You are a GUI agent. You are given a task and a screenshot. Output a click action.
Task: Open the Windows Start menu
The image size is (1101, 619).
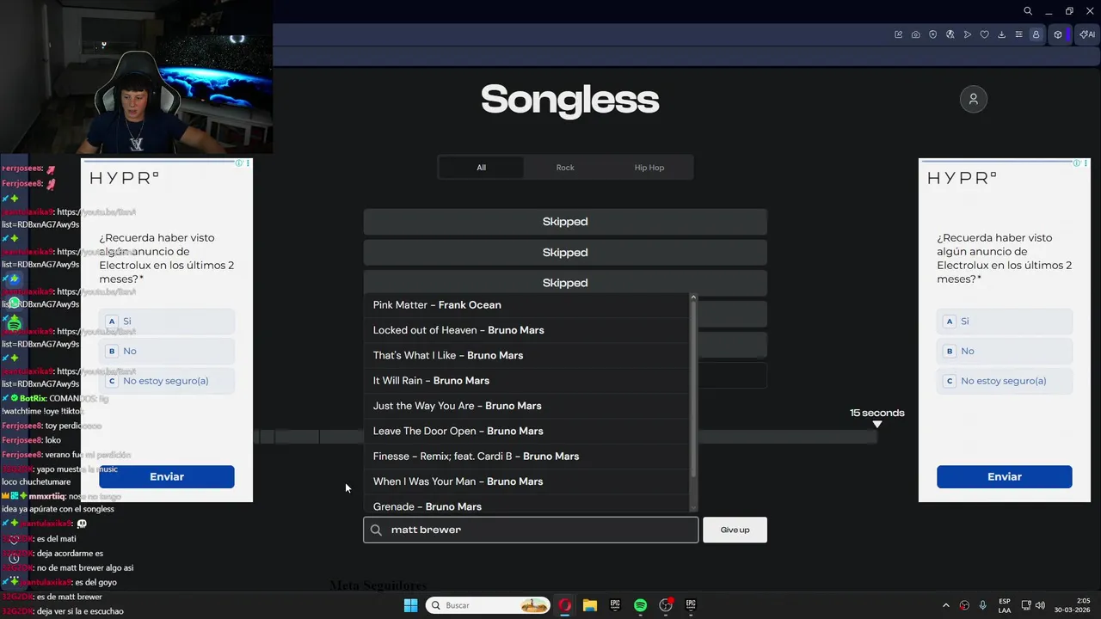[411, 605]
